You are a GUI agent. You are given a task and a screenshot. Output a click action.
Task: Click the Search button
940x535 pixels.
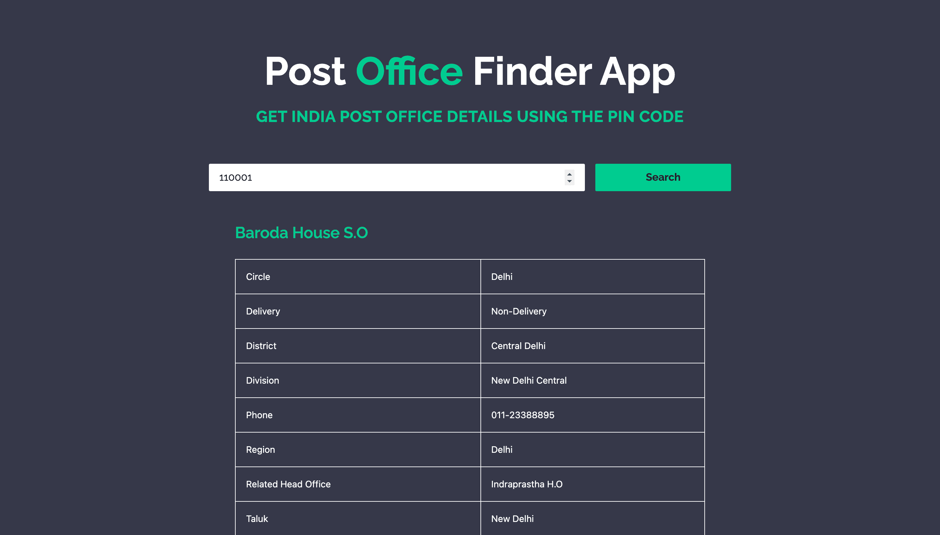pyautogui.click(x=663, y=177)
